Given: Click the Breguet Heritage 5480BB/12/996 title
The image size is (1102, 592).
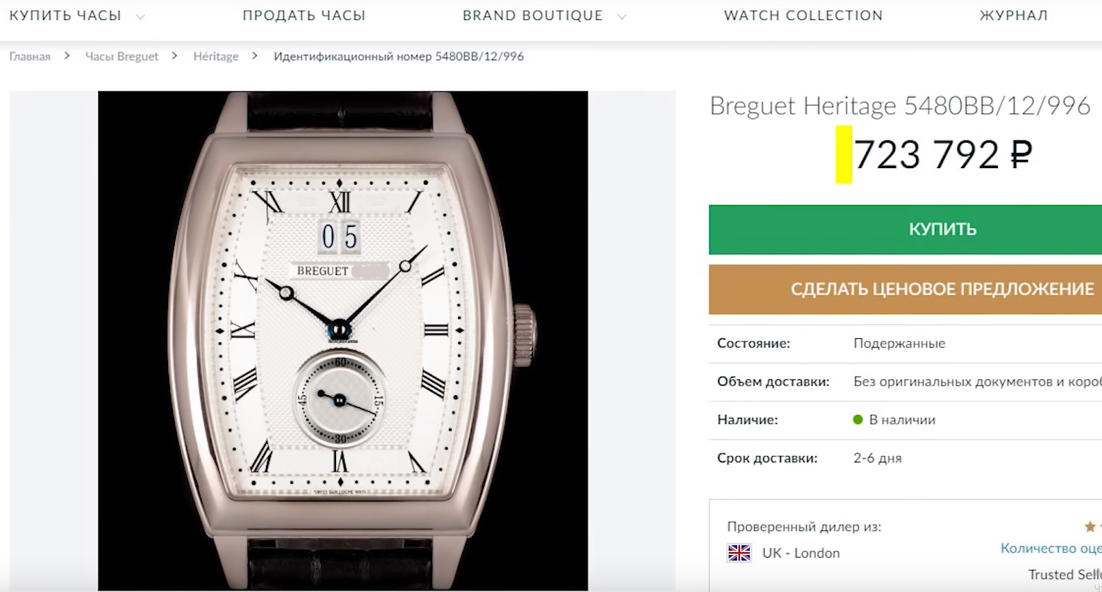Looking at the screenshot, I should [900, 106].
